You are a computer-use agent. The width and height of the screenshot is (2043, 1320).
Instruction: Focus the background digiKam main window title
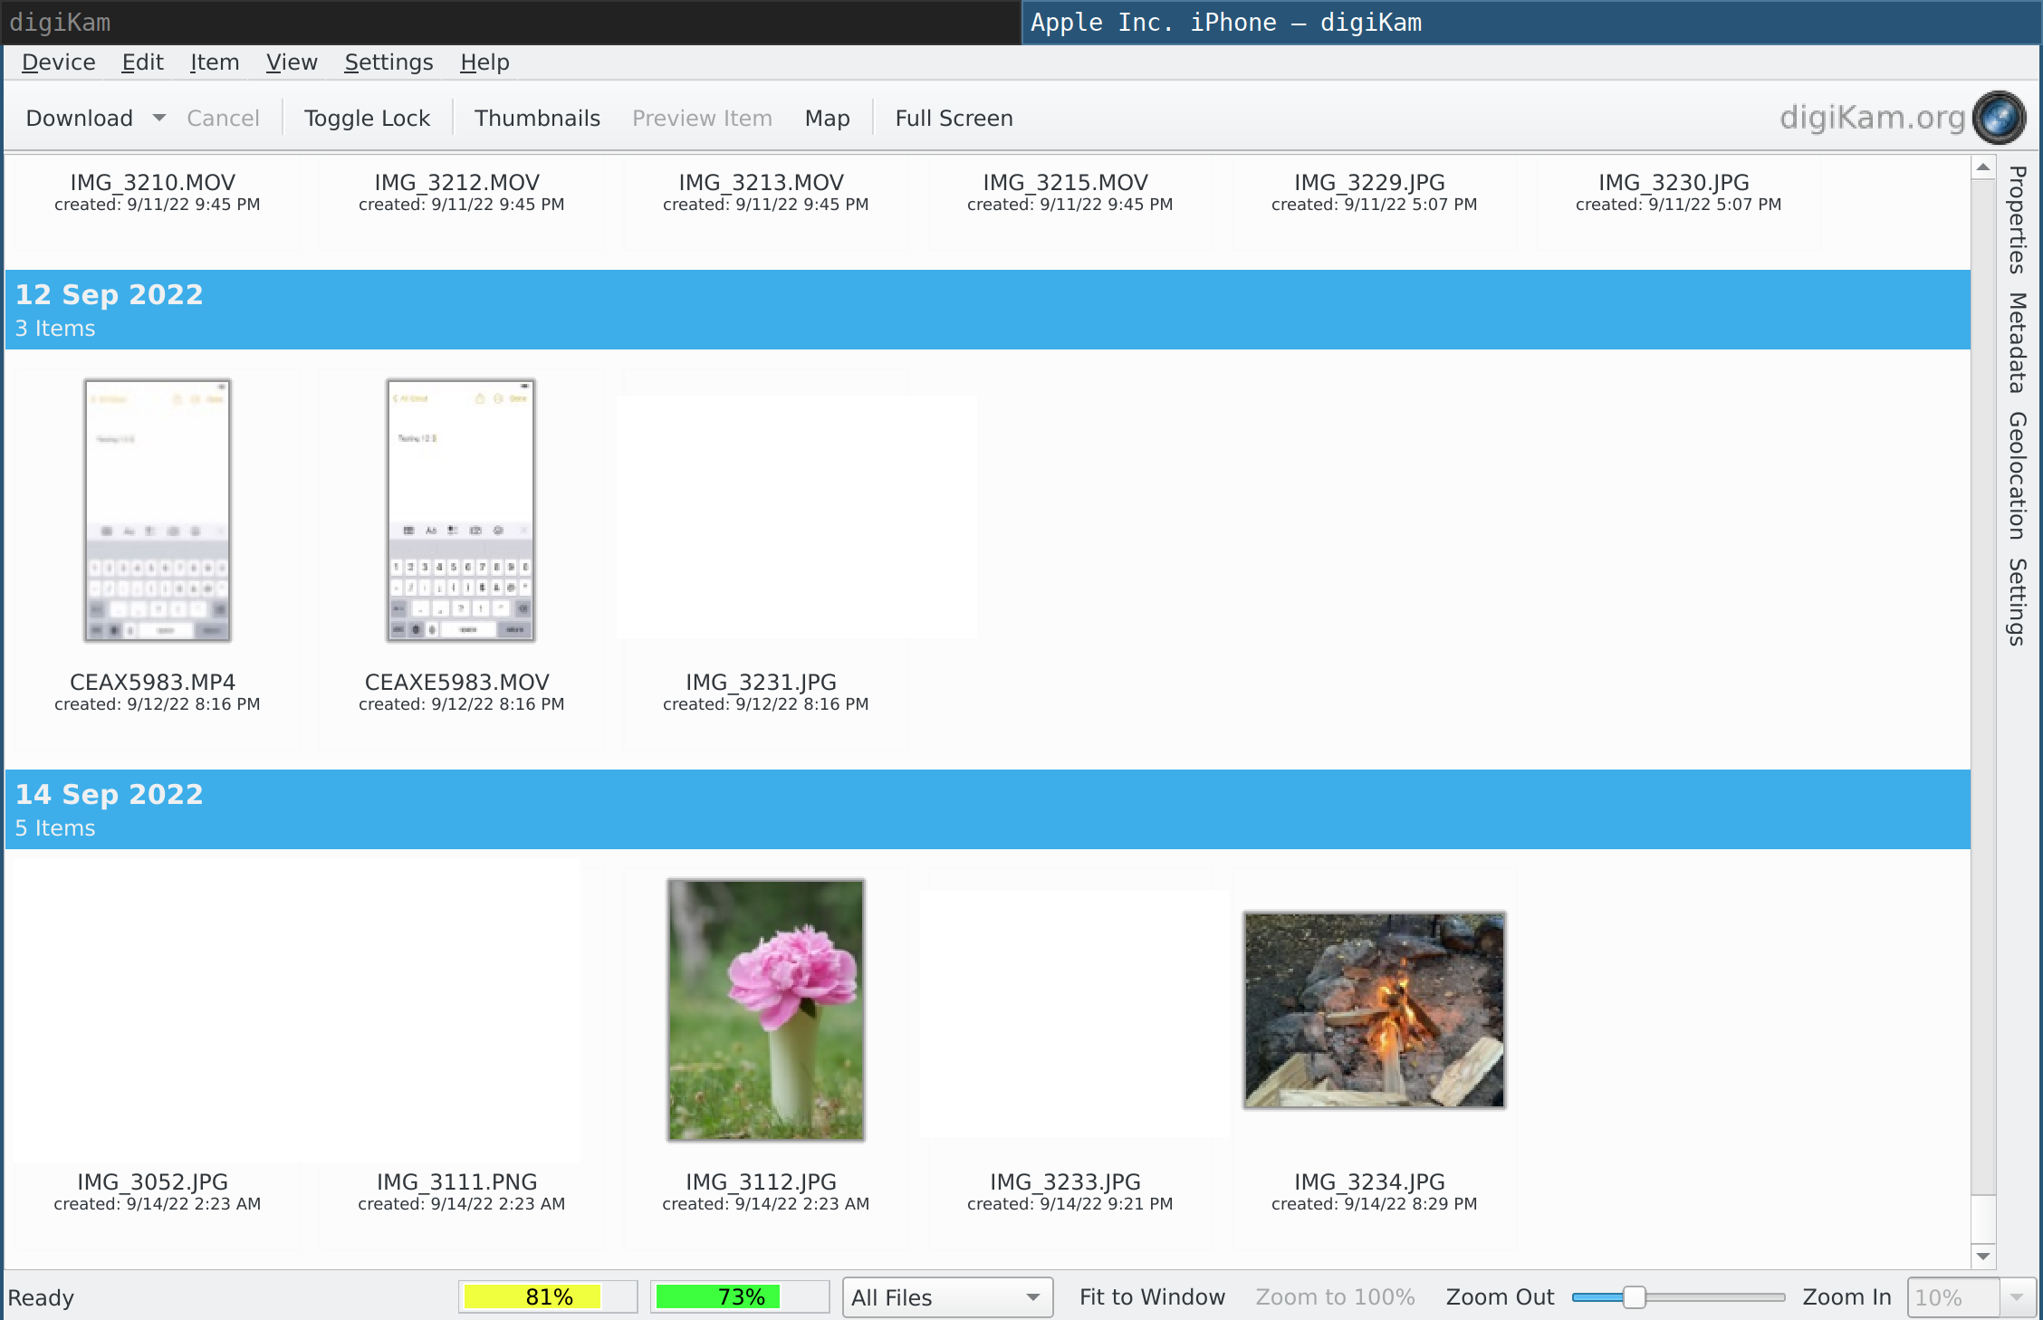pyautogui.click(x=511, y=22)
